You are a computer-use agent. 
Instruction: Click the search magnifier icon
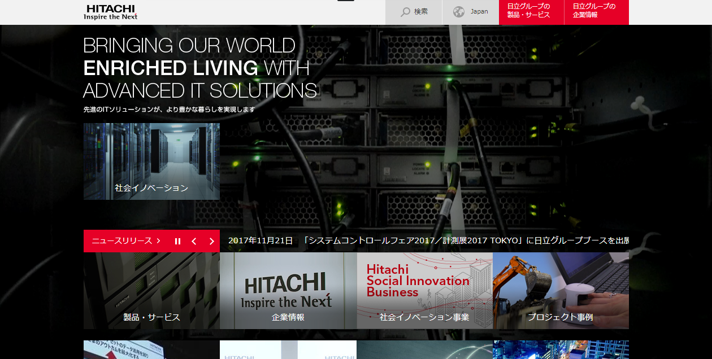tap(405, 12)
